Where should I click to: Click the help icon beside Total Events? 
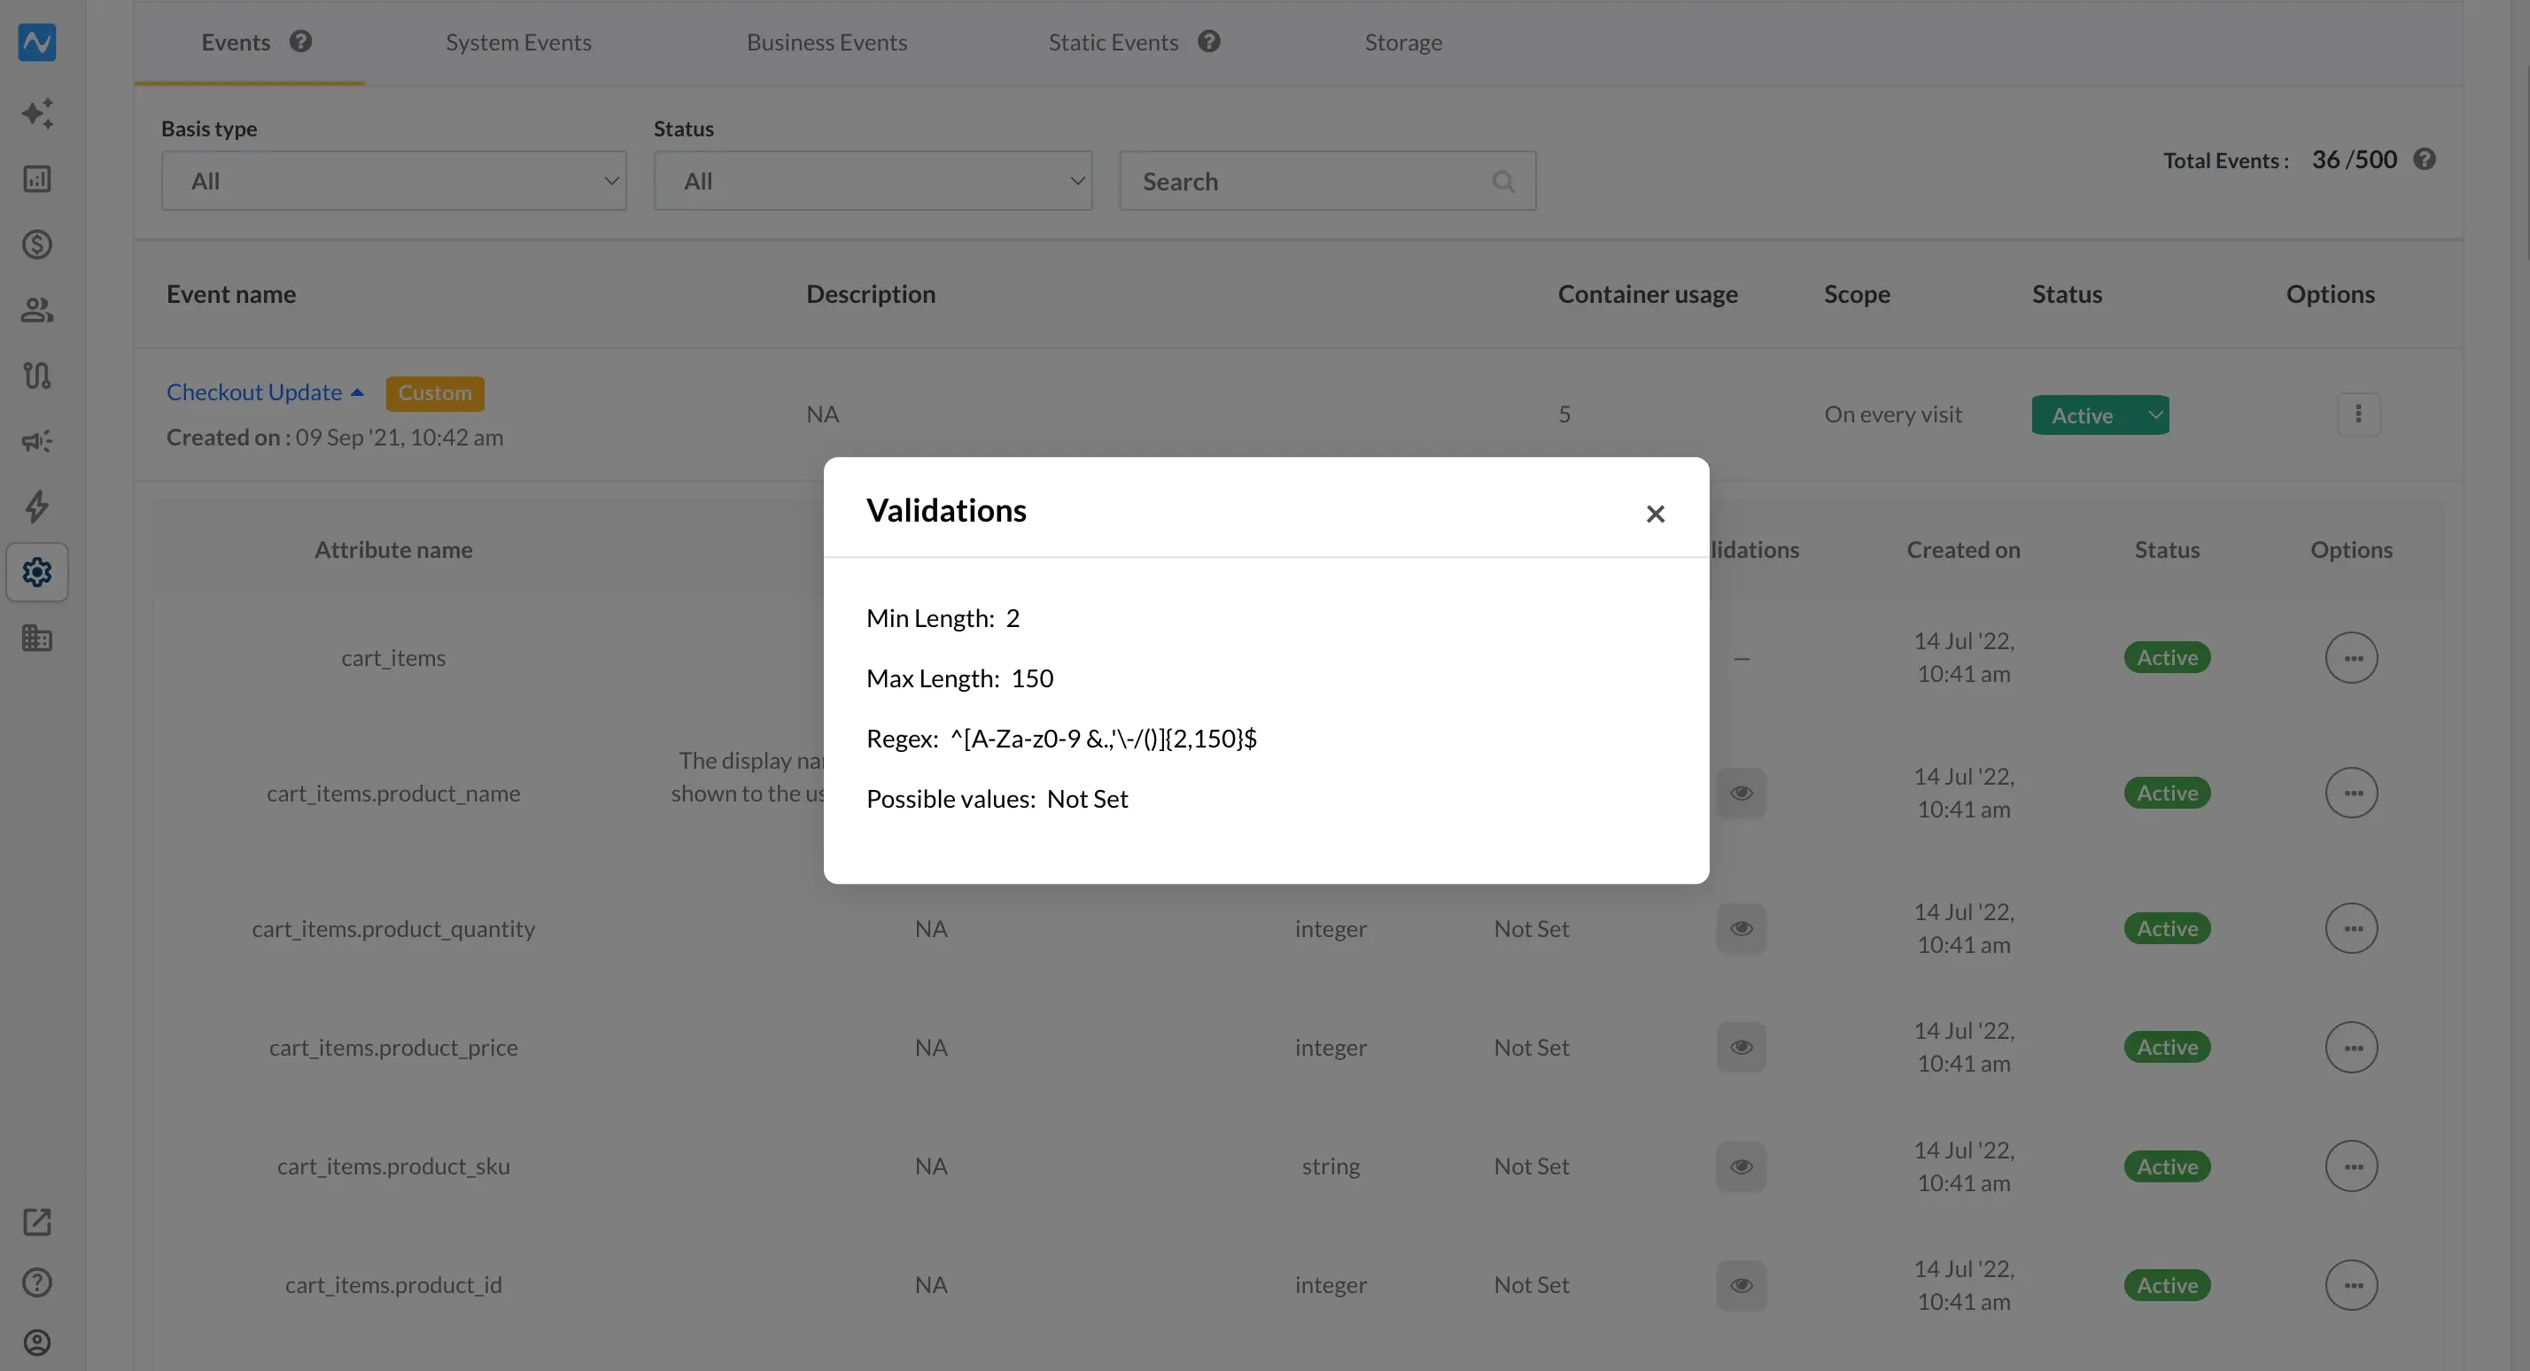pyautogui.click(x=2424, y=159)
